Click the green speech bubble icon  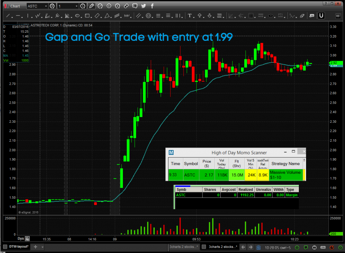(306, 248)
